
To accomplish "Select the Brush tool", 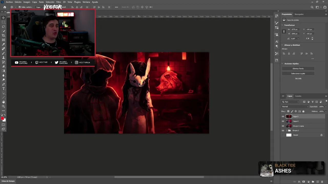I will coord(3,53).
